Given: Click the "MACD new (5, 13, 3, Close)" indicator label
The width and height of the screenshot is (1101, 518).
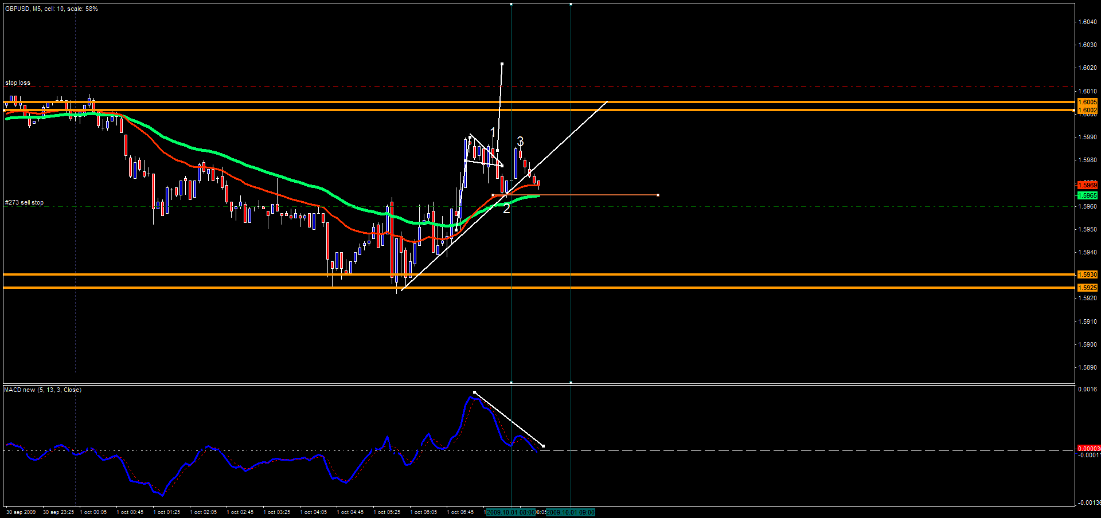Looking at the screenshot, I should [43, 390].
